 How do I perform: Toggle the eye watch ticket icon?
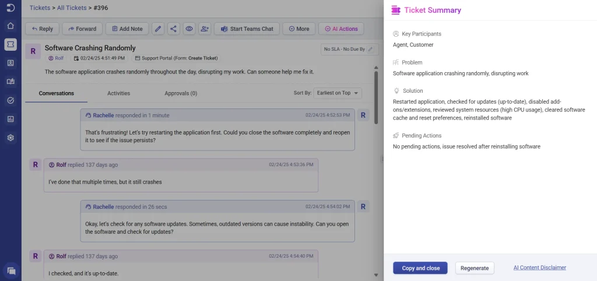click(x=189, y=29)
